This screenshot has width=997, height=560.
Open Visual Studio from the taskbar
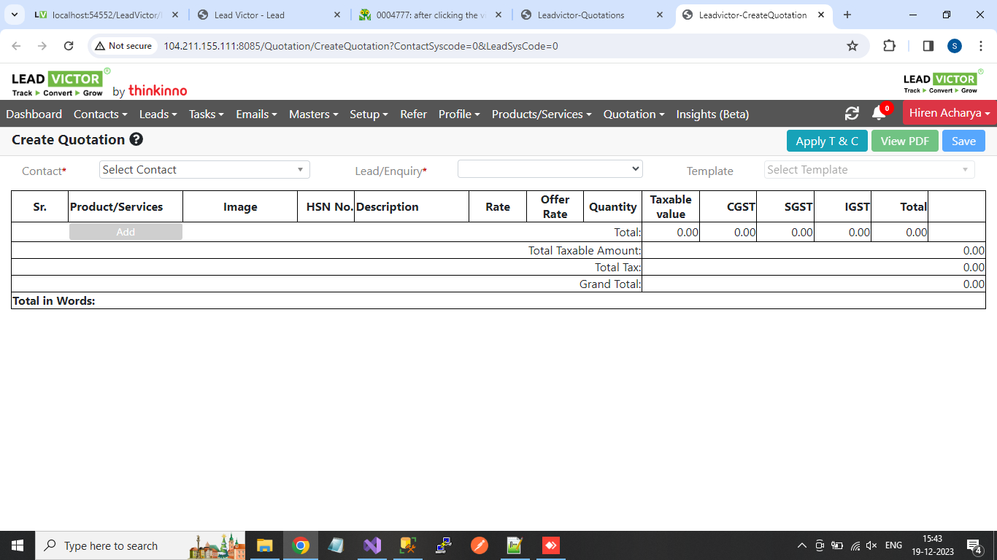pyautogui.click(x=372, y=545)
